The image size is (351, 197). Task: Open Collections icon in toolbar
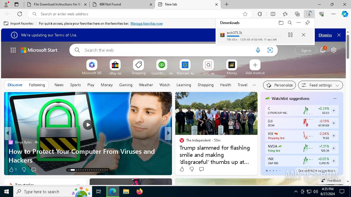(x=297, y=14)
